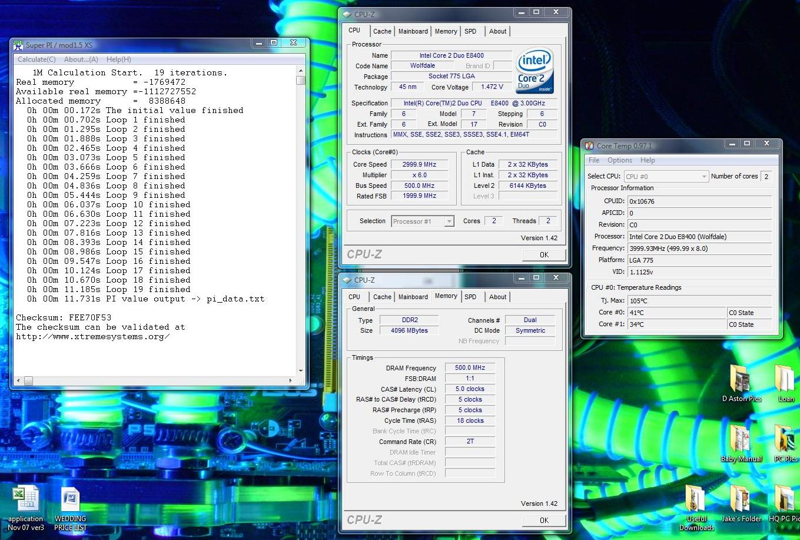Image resolution: width=800 pixels, height=540 pixels.
Task: Click the DRAM Frequency 500.0 MHz value
Action: pos(470,367)
